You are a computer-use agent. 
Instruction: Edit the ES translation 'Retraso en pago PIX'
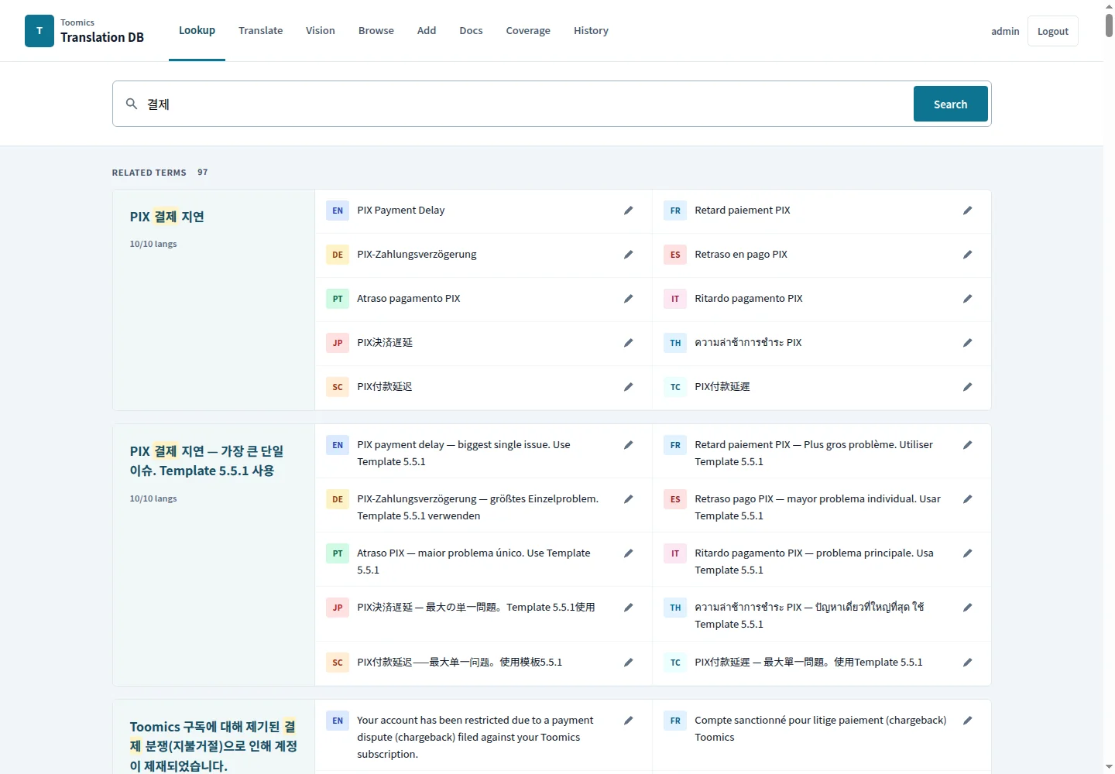coord(967,255)
